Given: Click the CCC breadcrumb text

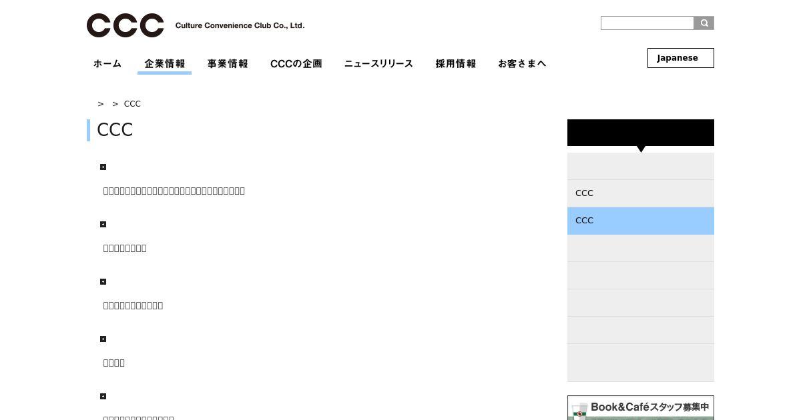Looking at the screenshot, I should click(132, 103).
